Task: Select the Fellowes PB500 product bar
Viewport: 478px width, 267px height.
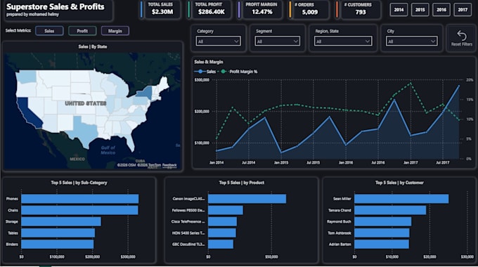Action: [226, 210]
